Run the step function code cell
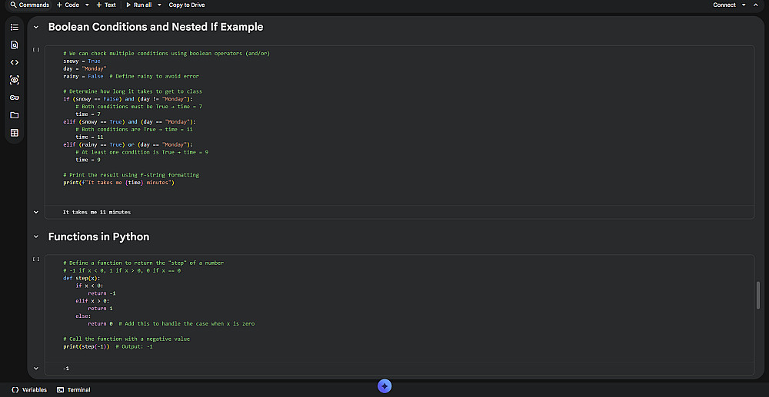The width and height of the screenshot is (769, 397). point(36,260)
